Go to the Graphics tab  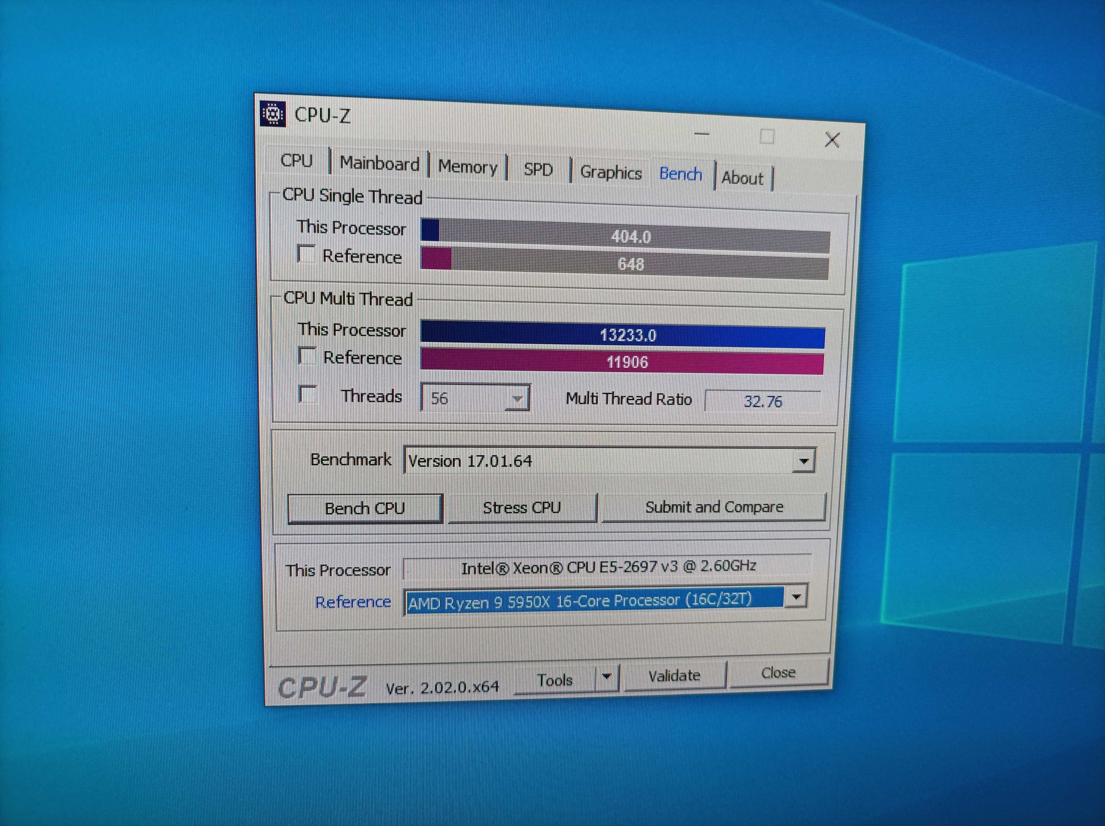point(611,173)
